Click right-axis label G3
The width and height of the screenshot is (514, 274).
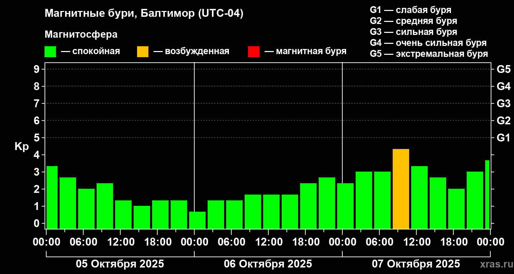tap(503, 103)
